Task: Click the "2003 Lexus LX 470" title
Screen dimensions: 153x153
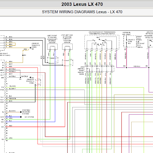Action: coord(82,4)
